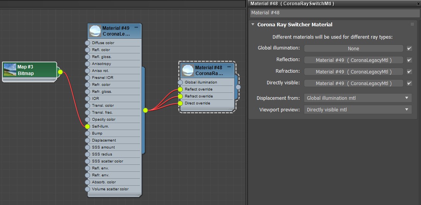This screenshot has width=421, height=205.
Task: Click the Material #49 node preview sphere
Action: [95, 31]
